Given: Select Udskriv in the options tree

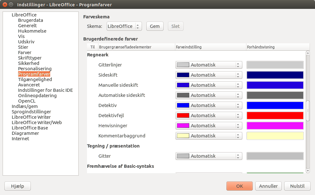Looking at the screenshot, I should tap(26, 42).
